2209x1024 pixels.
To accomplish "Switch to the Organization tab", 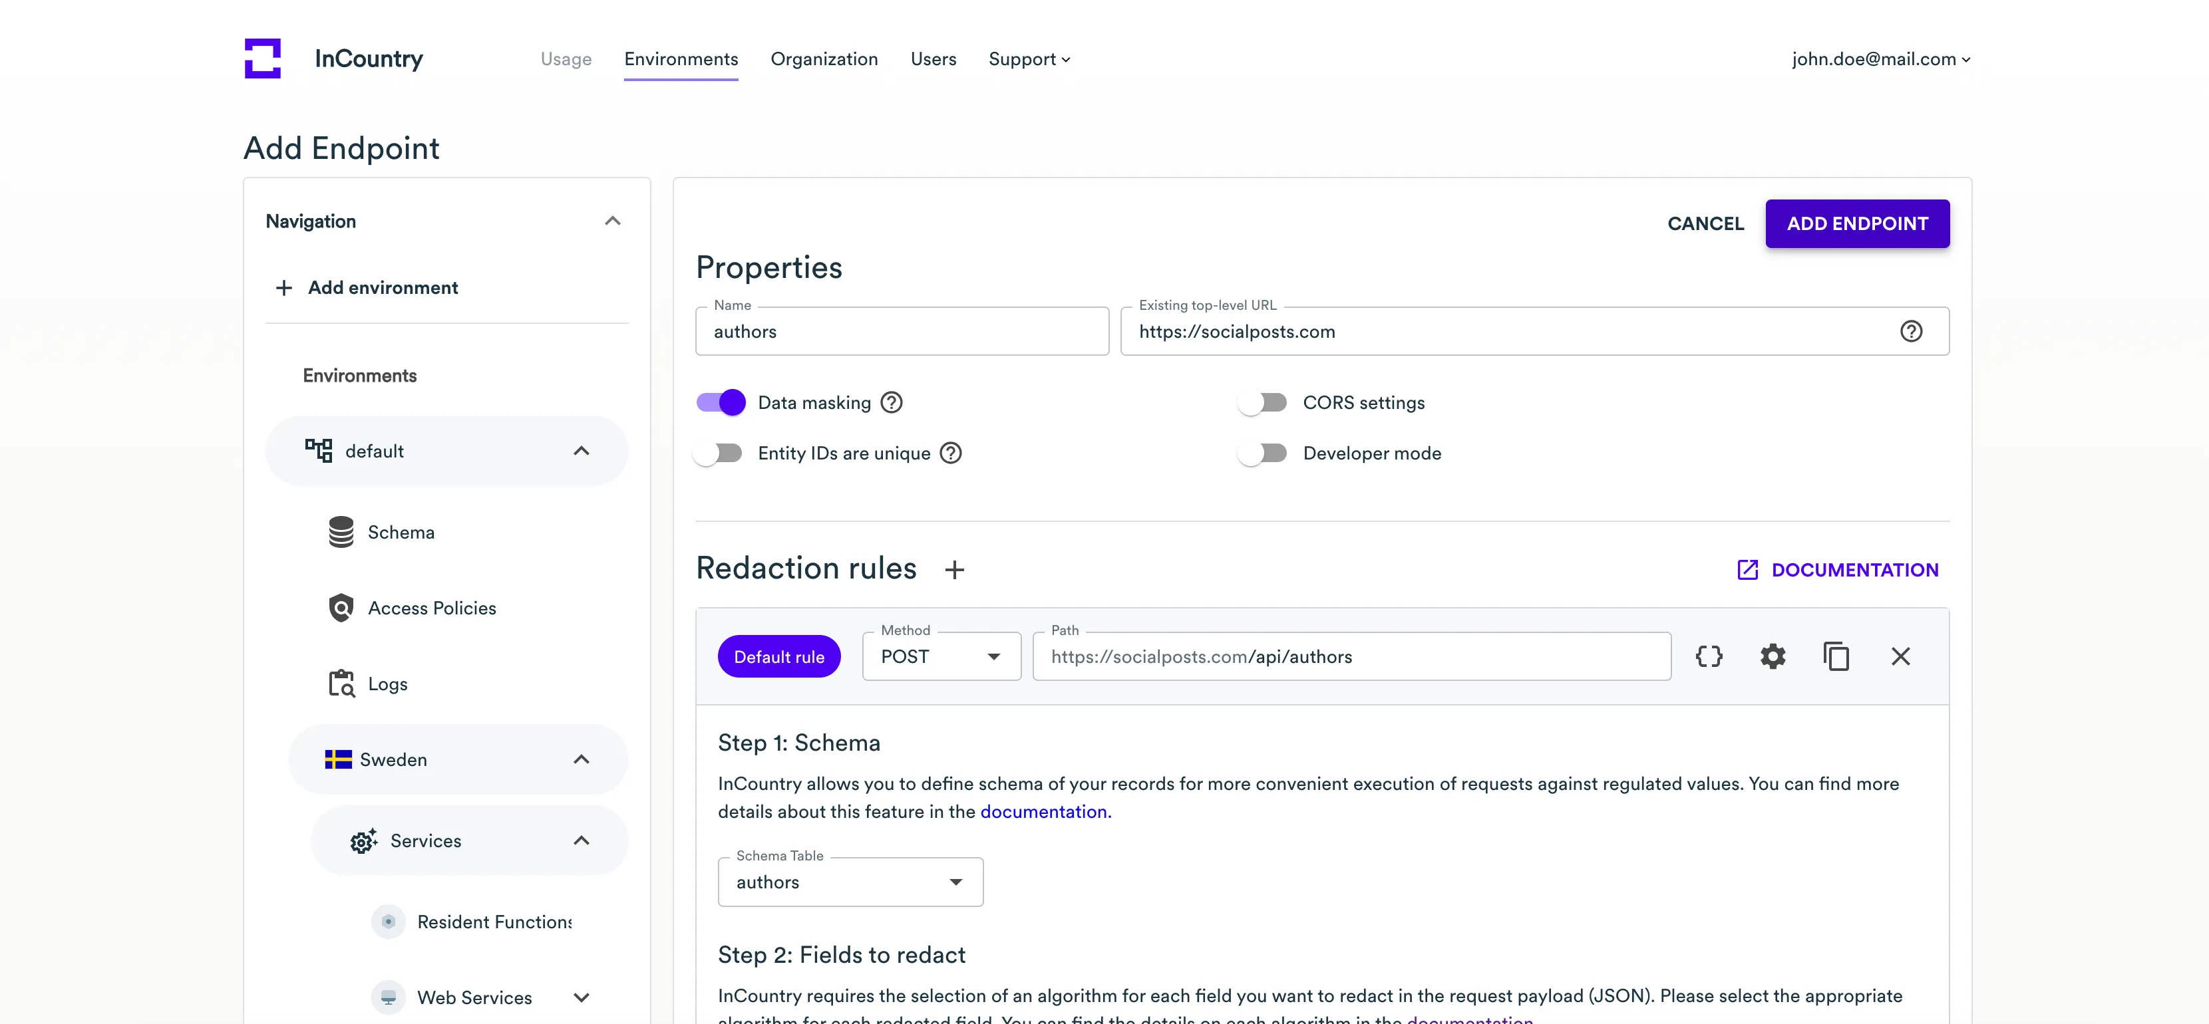I will [x=823, y=59].
